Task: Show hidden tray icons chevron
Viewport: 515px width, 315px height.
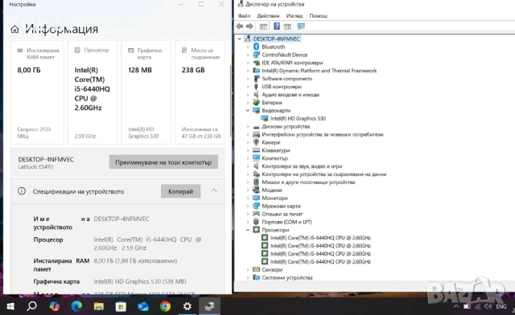Action: [456, 306]
